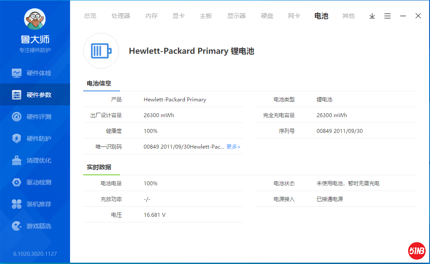Click the 电池信息 section header
Screen dimensions: 430x264
pos(99,83)
